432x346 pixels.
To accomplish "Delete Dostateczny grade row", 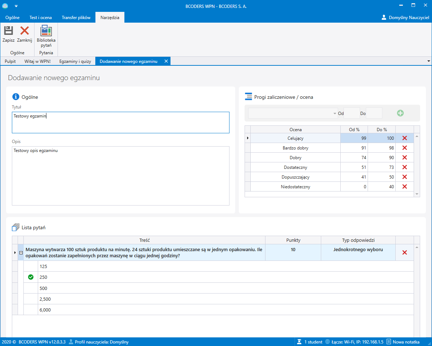I will 404,167.
